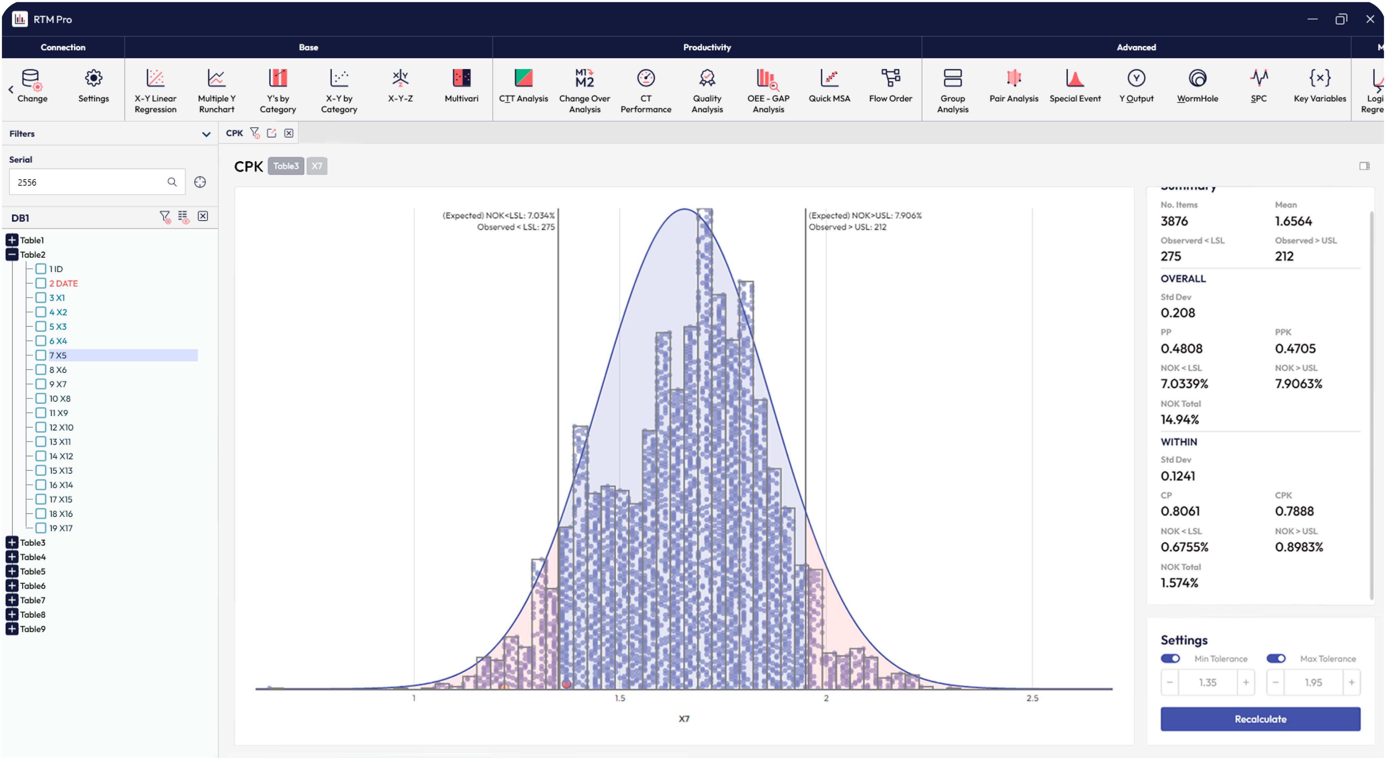
Task: Click the serial number search field
Action: pyautogui.click(x=89, y=182)
